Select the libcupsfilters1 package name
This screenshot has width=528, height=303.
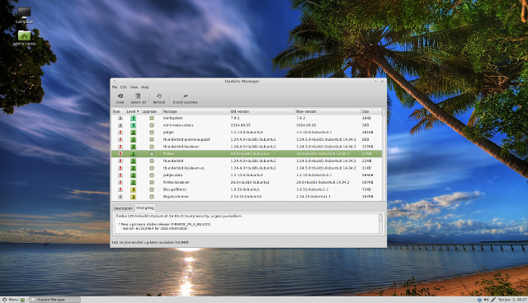pos(175,189)
